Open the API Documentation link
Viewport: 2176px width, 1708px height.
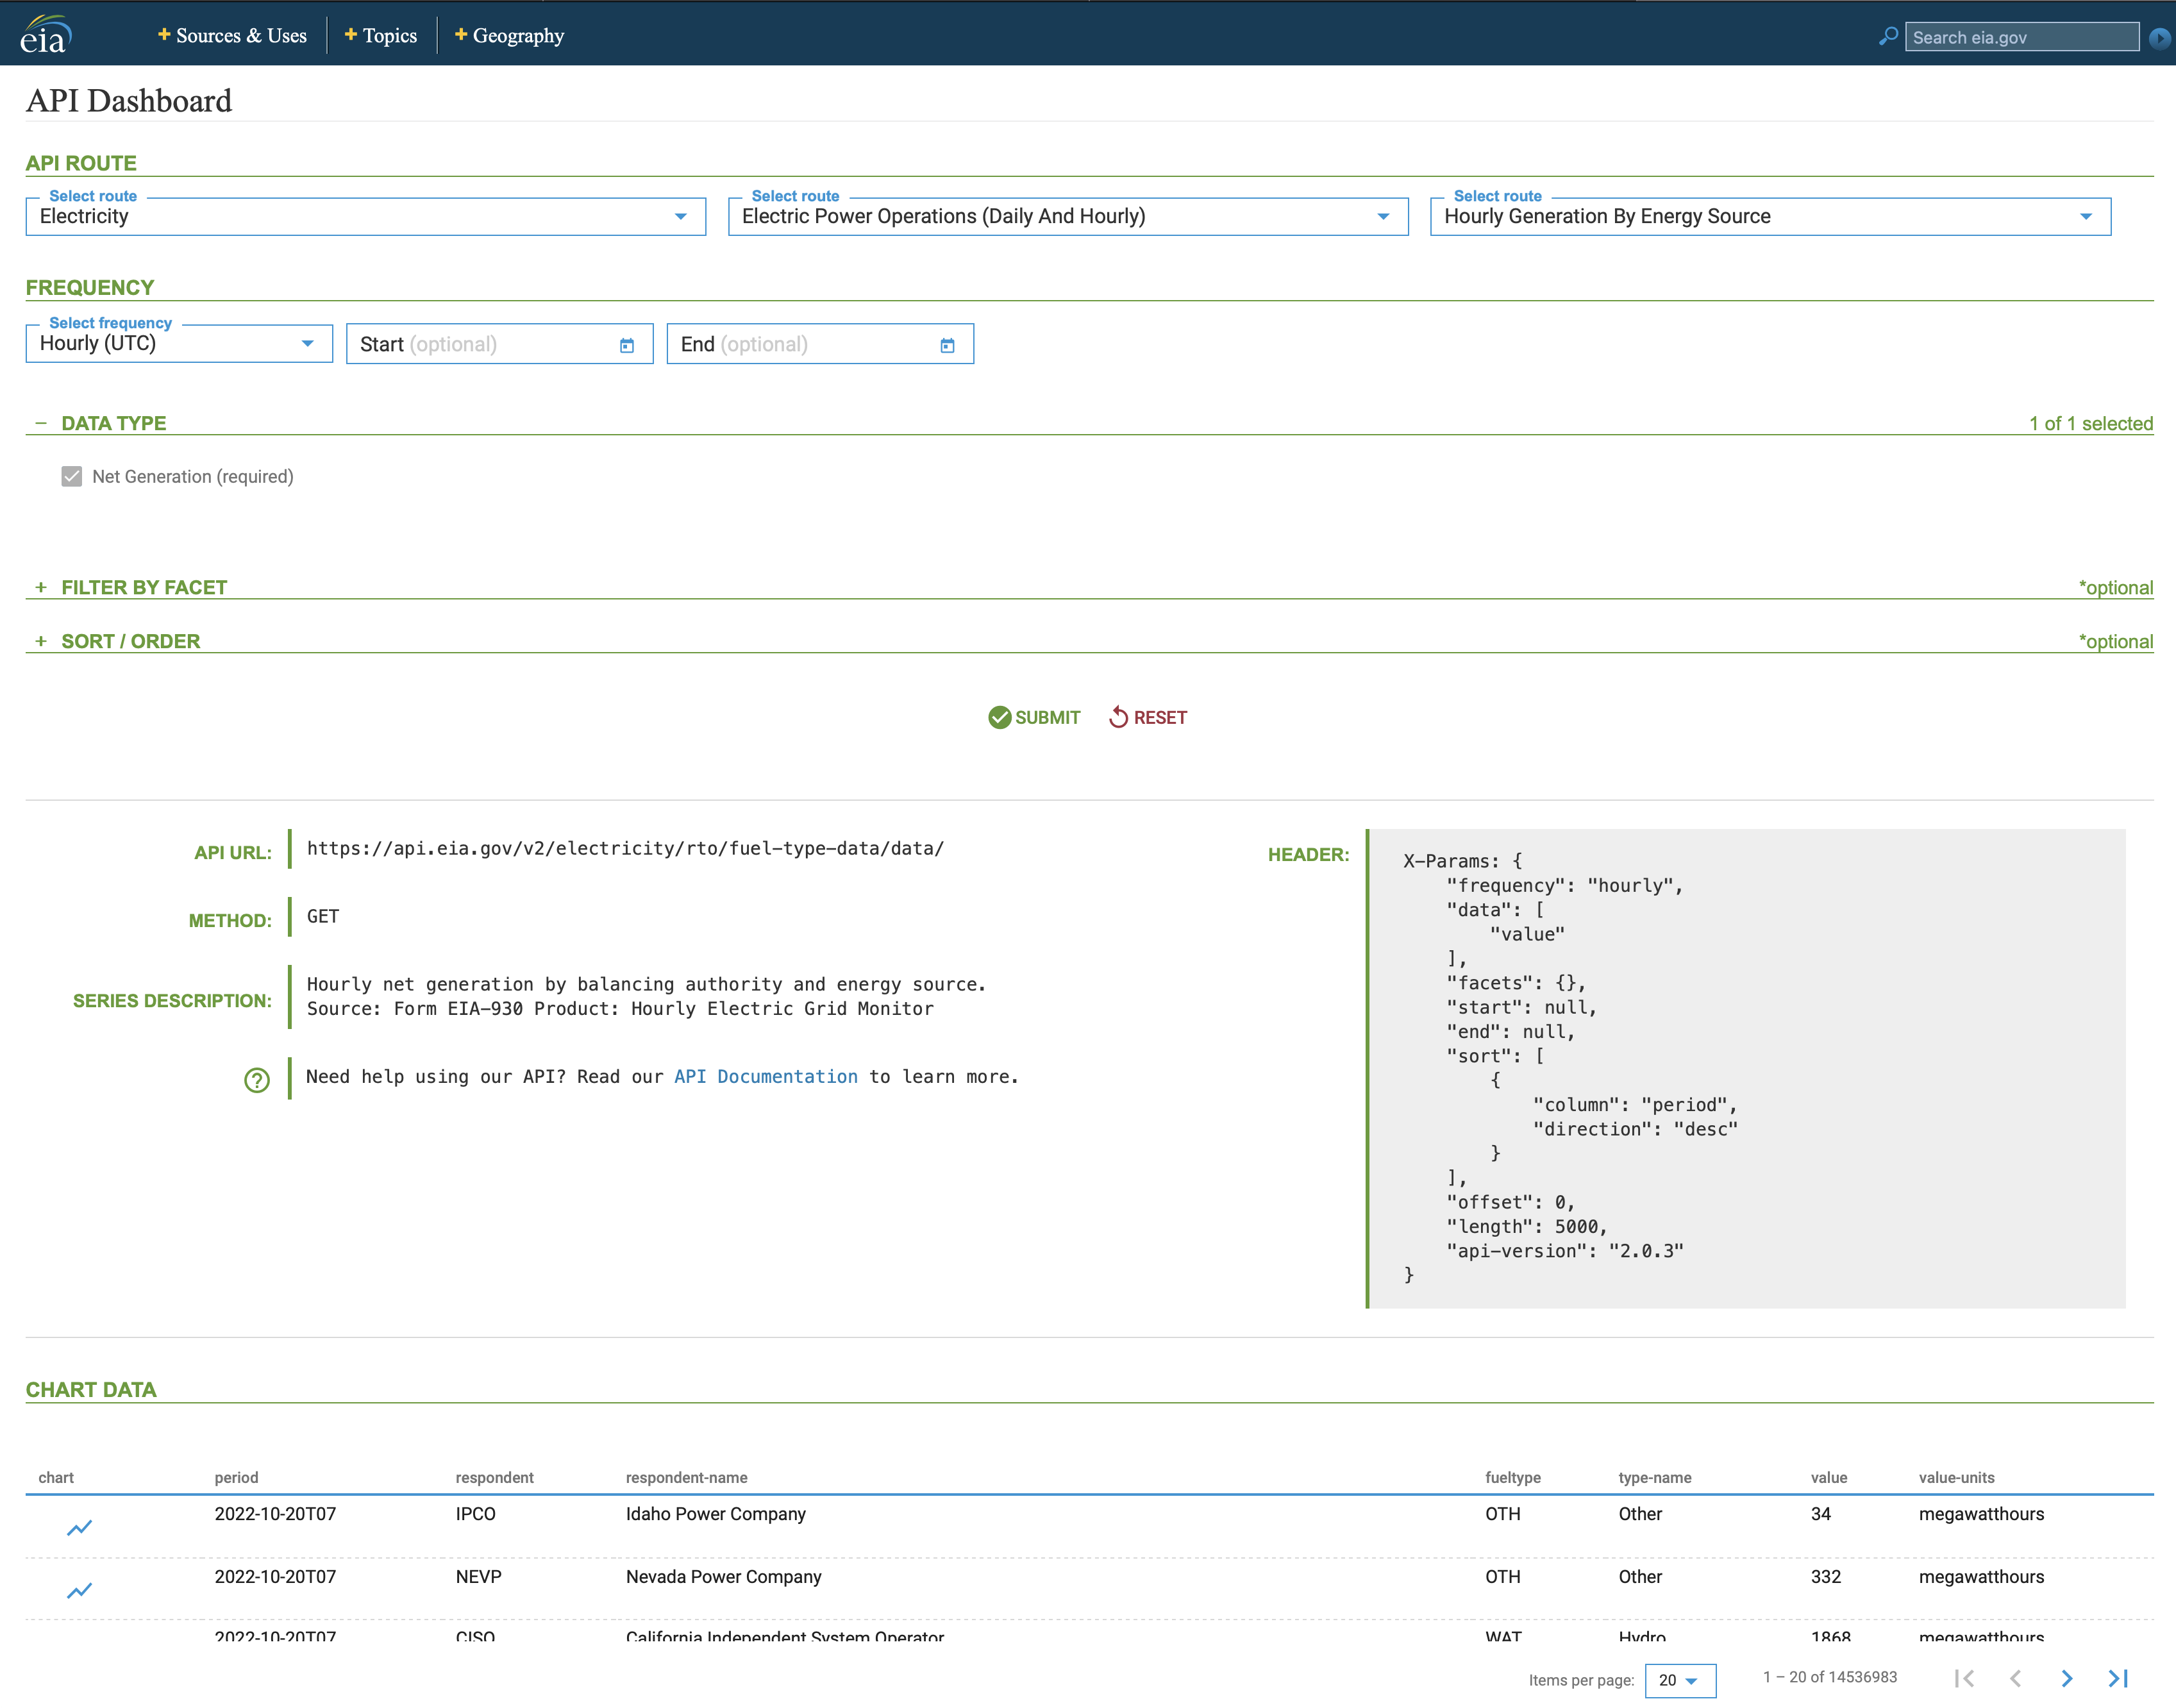coord(765,1076)
